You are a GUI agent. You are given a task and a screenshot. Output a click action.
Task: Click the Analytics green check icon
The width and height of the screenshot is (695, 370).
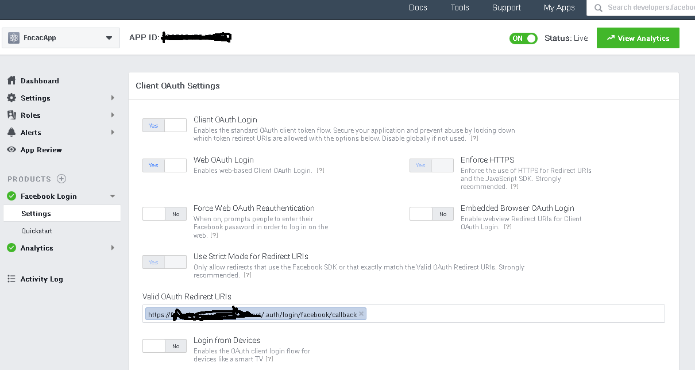11,248
